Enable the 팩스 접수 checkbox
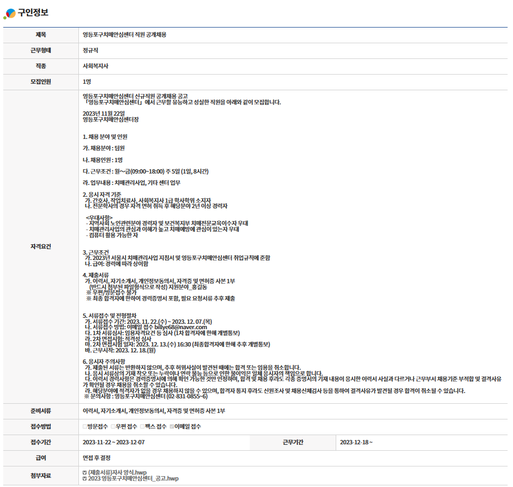The image size is (513, 487). click(142, 426)
